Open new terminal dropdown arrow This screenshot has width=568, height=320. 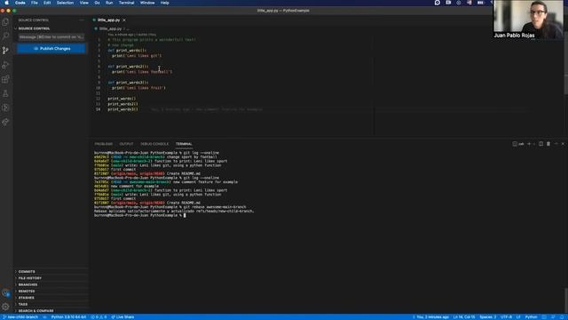[534, 144]
